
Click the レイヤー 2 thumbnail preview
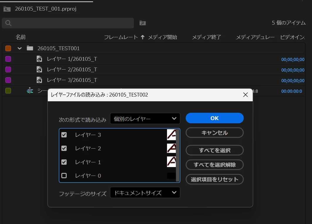point(171,148)
